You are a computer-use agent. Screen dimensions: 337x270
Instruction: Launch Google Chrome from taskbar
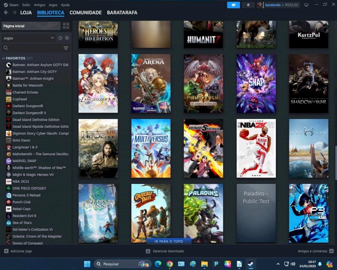click(x=170, y=264)
